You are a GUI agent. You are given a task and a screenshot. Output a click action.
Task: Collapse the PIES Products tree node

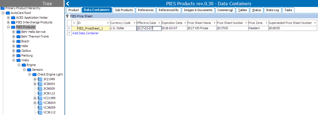(x=8, y=27)
